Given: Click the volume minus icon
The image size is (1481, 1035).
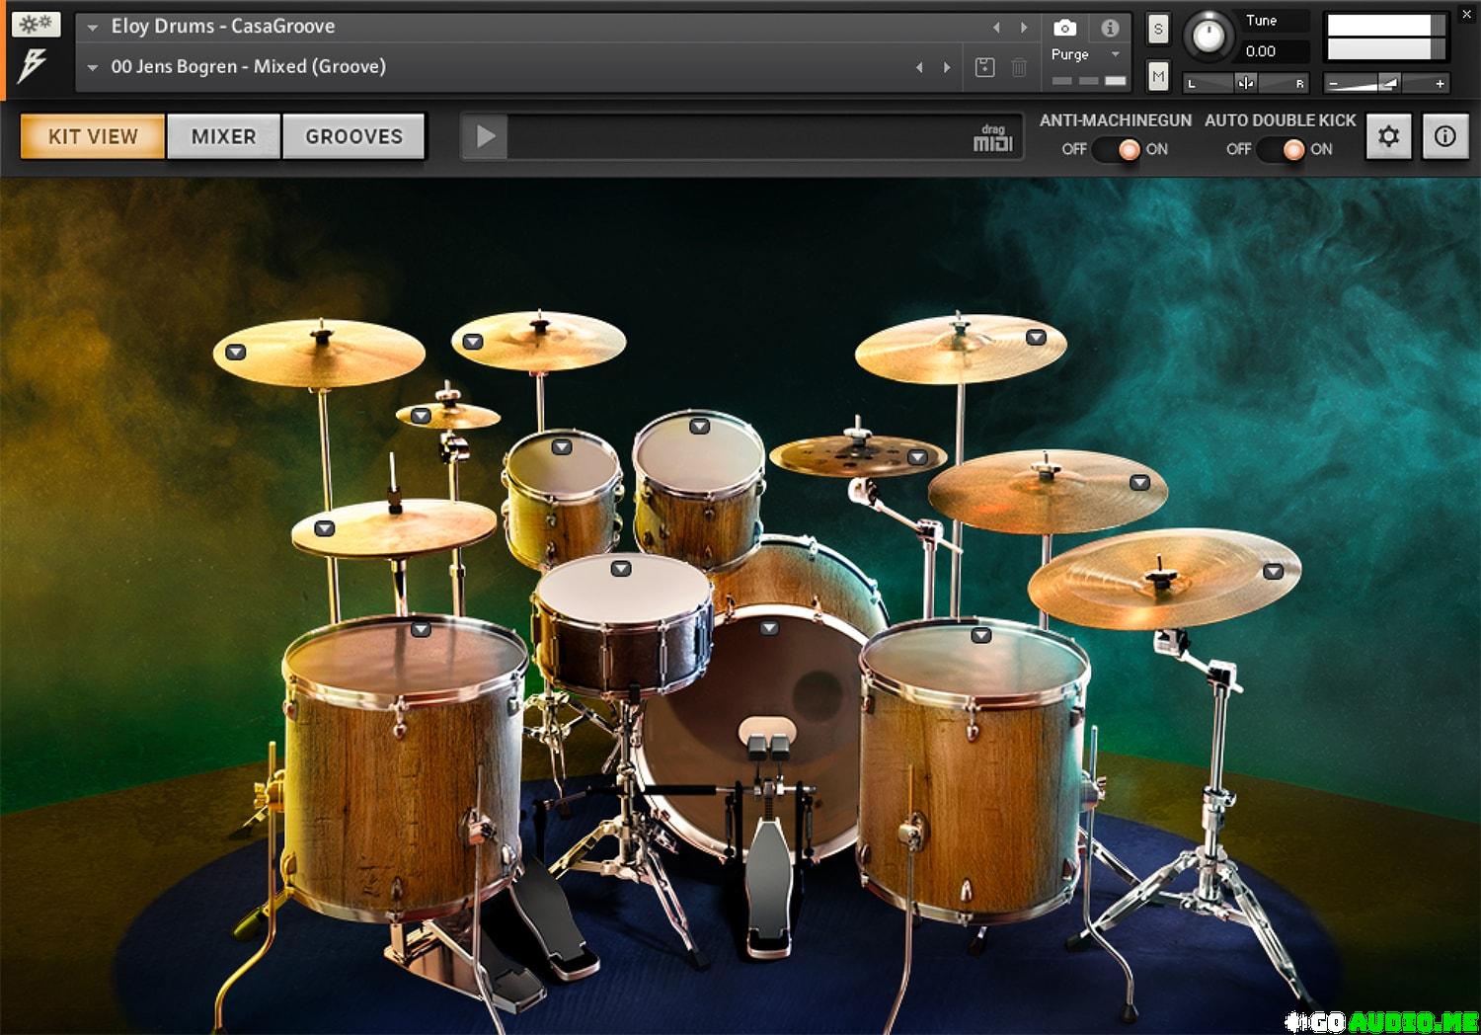Looking at the screenshot, I should coord(1334,84).
